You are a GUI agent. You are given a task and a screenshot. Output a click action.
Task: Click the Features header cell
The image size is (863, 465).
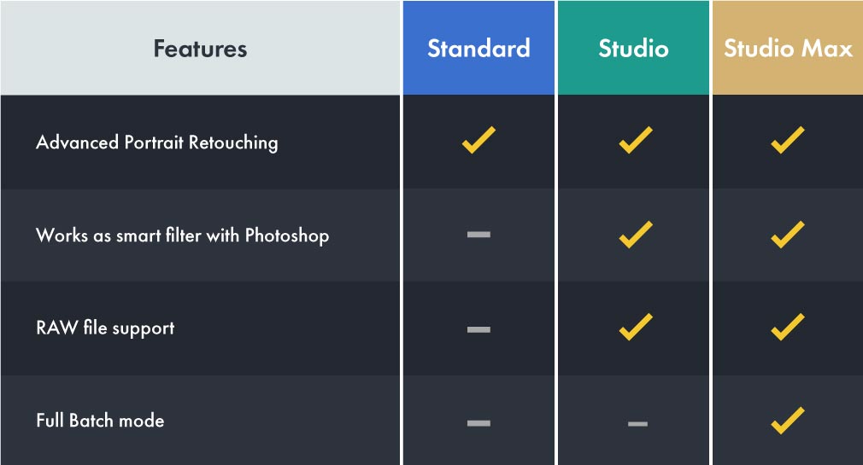click(200, 49)
